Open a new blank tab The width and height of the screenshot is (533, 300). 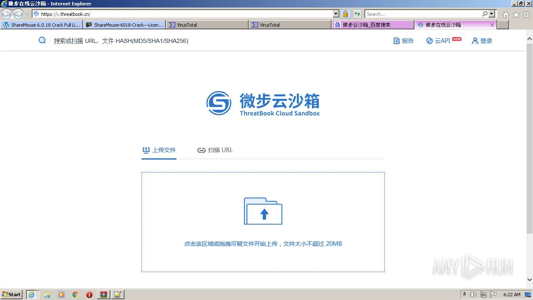tap(503, 25)
